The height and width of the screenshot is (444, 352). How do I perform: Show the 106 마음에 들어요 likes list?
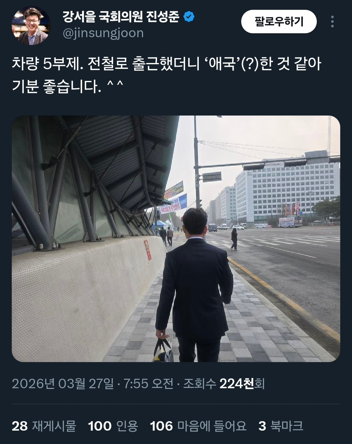198,426
